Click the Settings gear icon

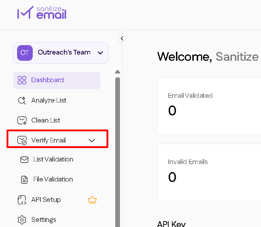point(22,220)
